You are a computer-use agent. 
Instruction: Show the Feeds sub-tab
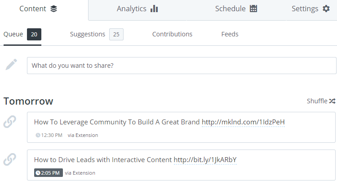pos(230,34)
